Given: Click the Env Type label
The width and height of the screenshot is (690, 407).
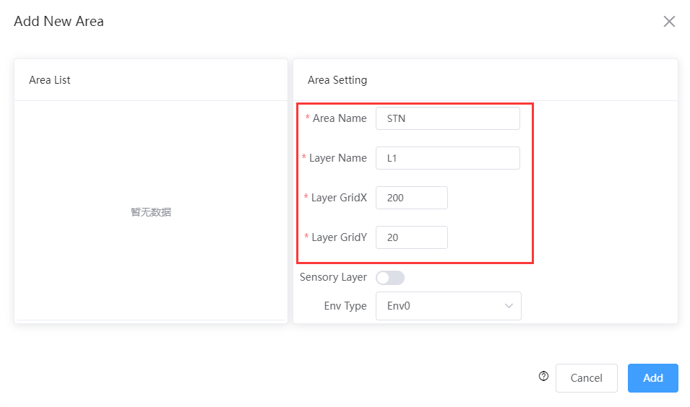Looking at the screenshot, I should [345, 306].
